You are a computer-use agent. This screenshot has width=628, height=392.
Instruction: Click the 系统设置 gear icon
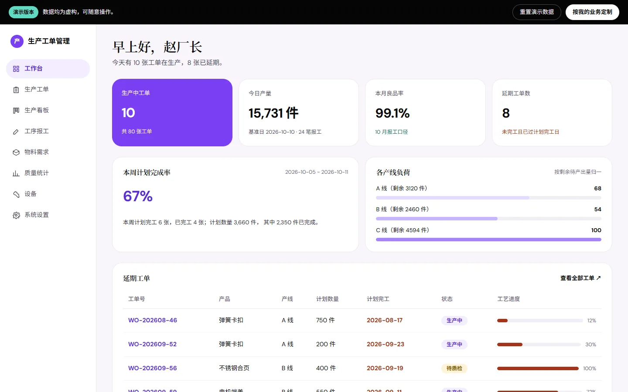(16, 215)
